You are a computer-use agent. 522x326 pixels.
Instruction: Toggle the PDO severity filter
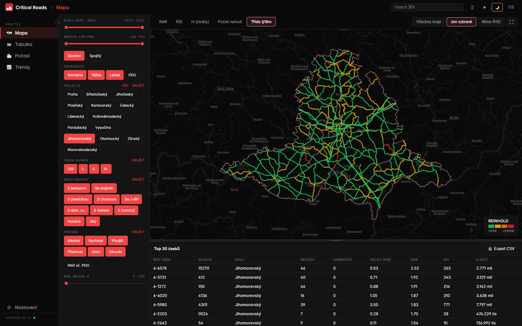click(132, 75)
